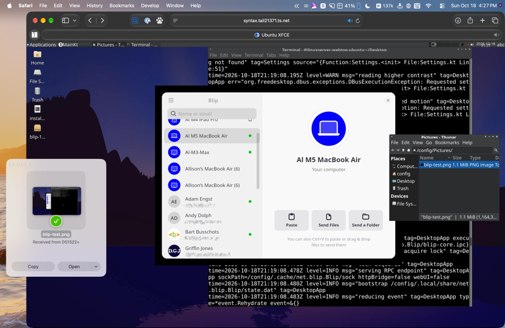This screenshot has width=505, height=328.
Task: Toggle Safari sidebar button
Action: (66, 21)
